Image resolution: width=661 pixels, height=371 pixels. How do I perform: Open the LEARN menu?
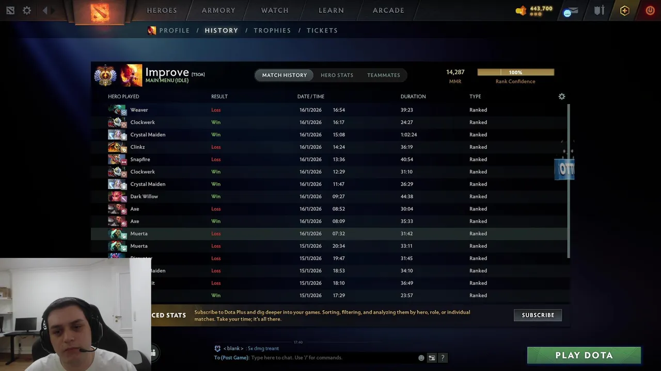pos(331,10)
